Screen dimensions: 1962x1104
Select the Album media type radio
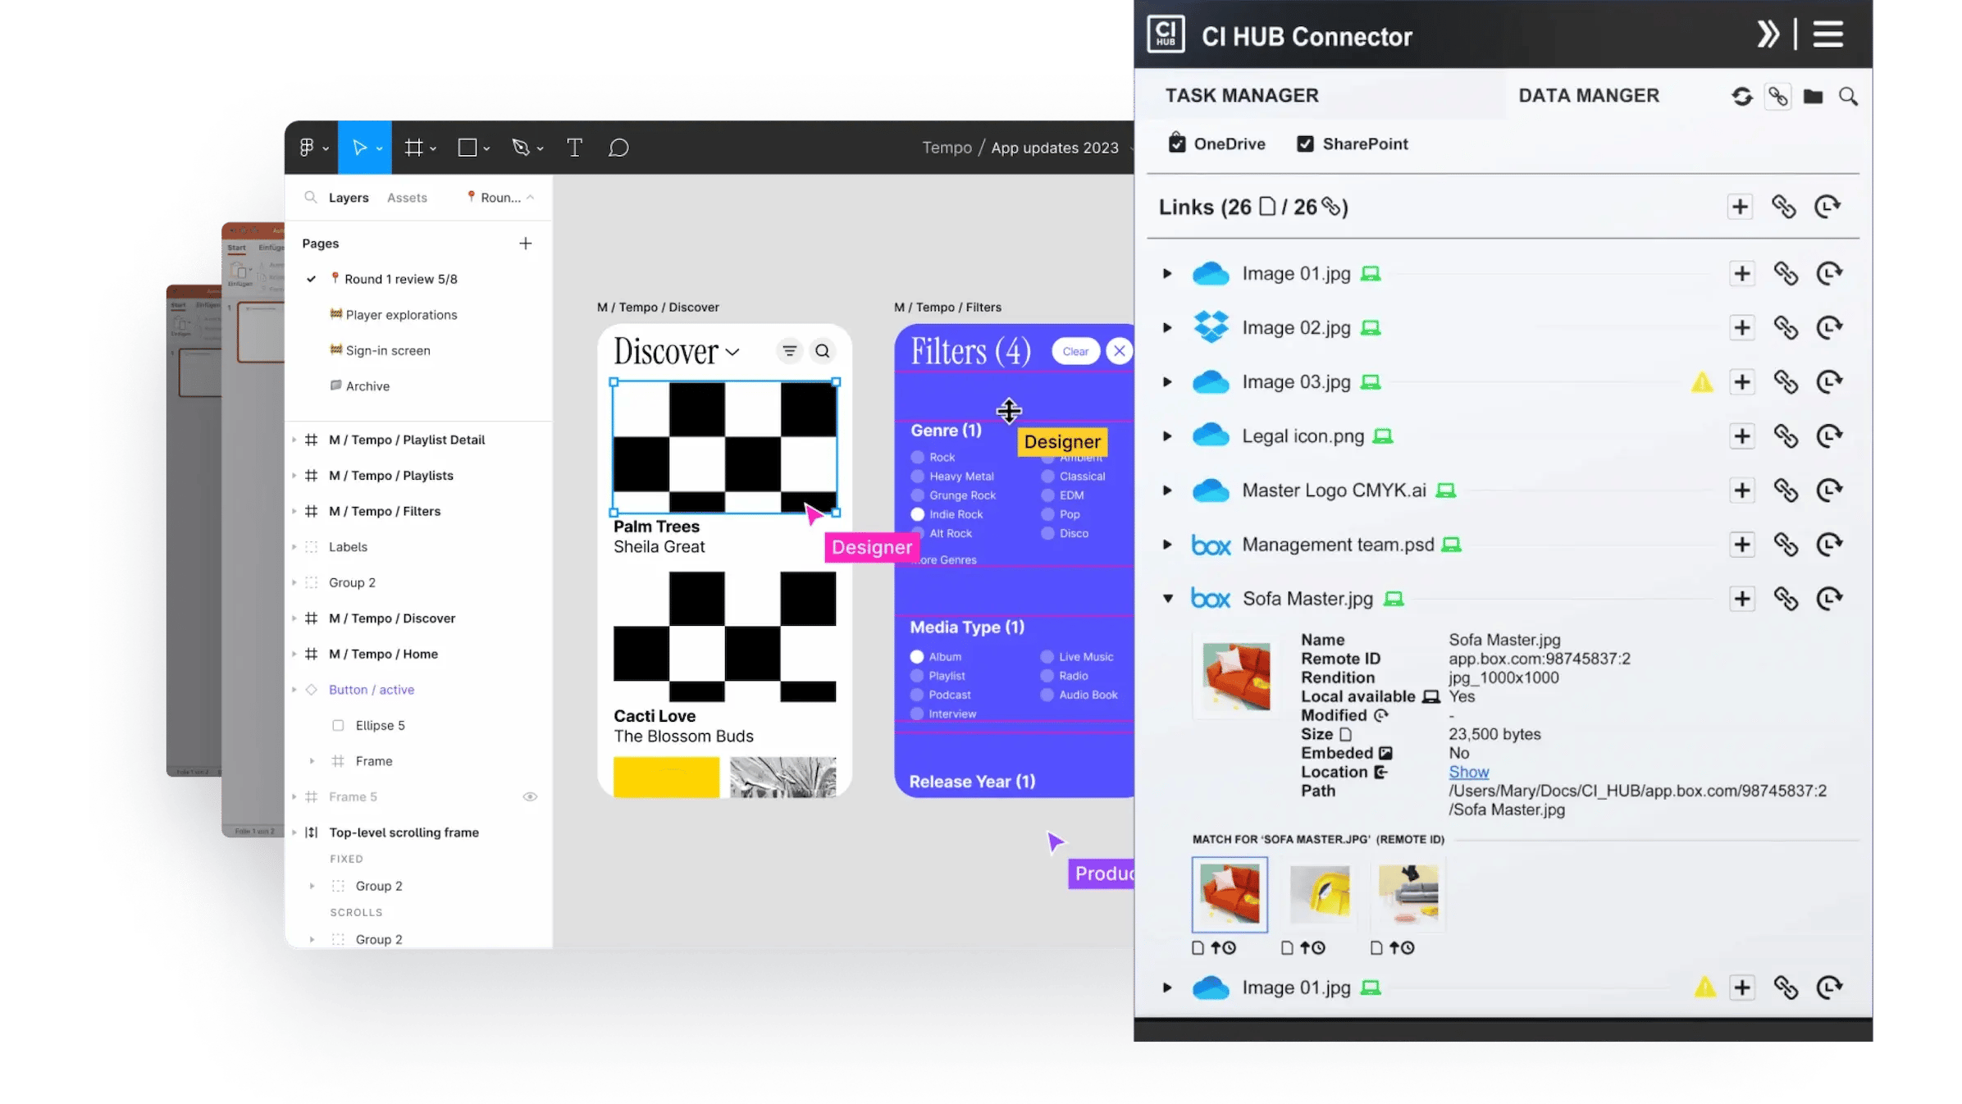(917, 657)
